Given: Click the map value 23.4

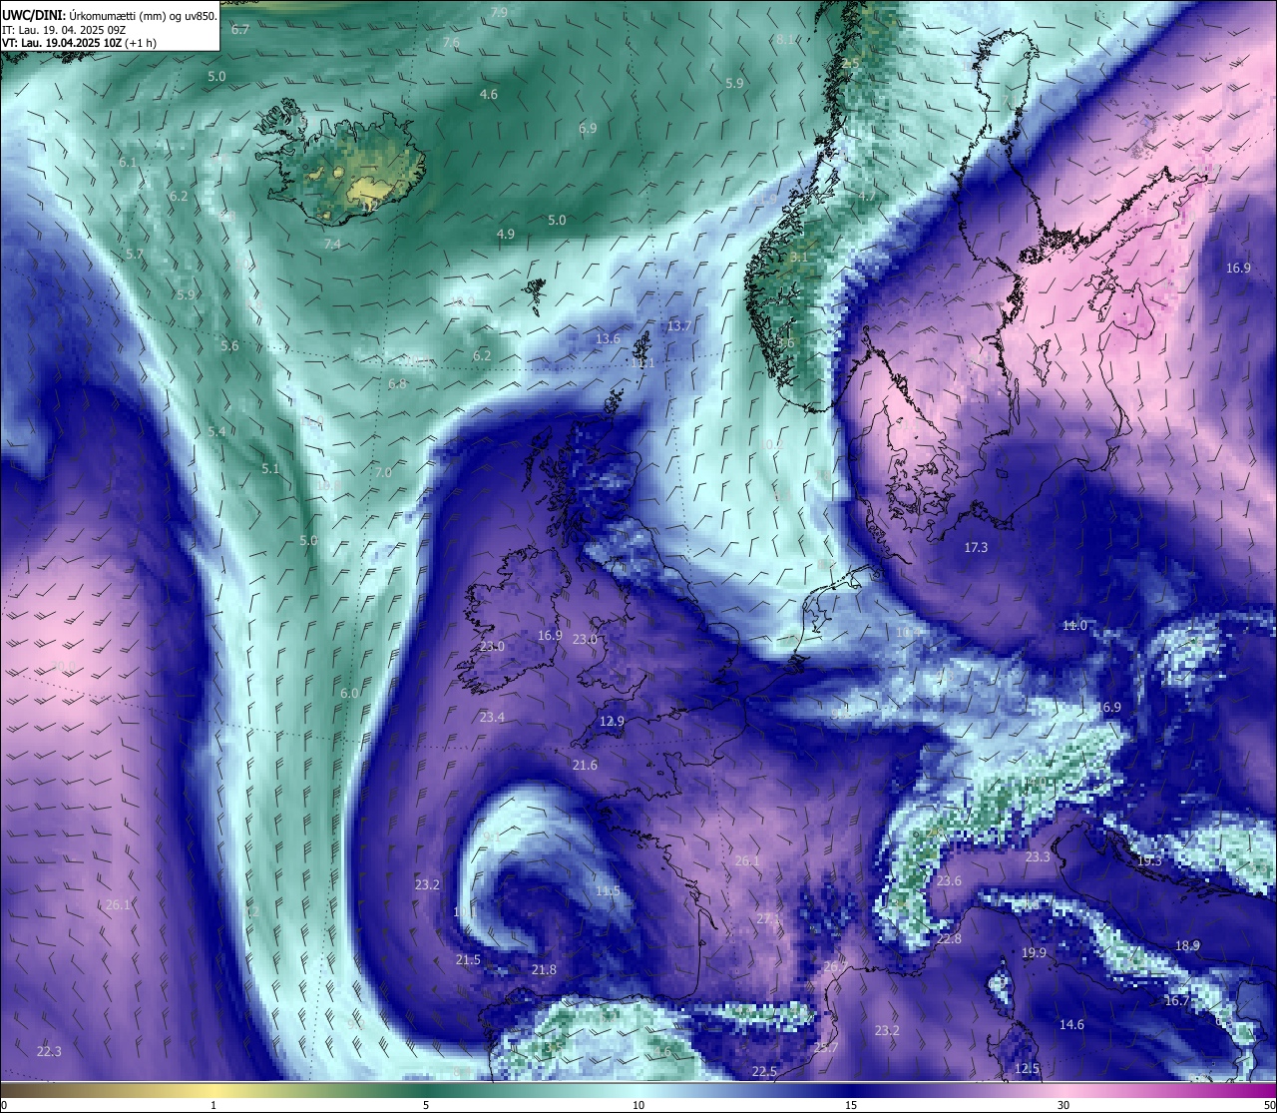Looking at the screenshot, I should [492, 718].
